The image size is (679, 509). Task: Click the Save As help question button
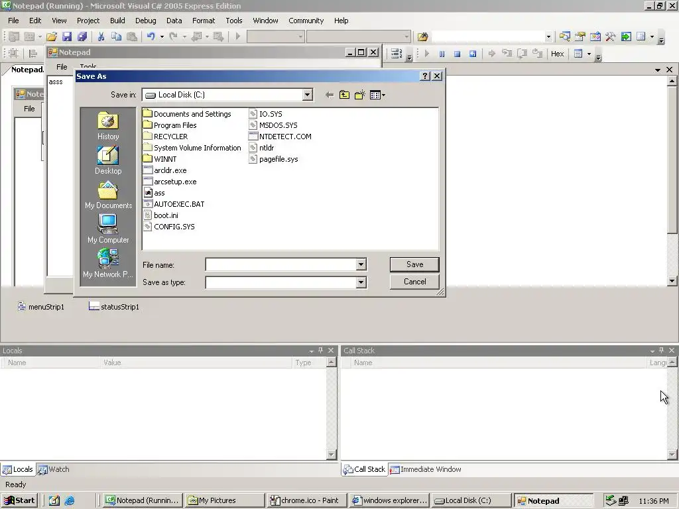425,76
